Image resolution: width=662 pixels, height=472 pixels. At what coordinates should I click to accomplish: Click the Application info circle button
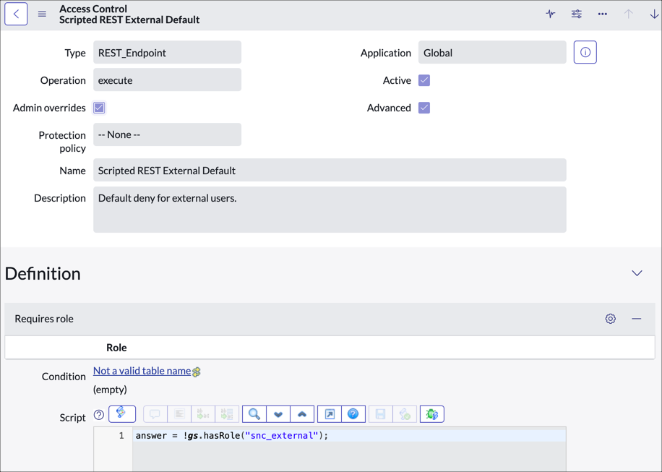(585, 51)
